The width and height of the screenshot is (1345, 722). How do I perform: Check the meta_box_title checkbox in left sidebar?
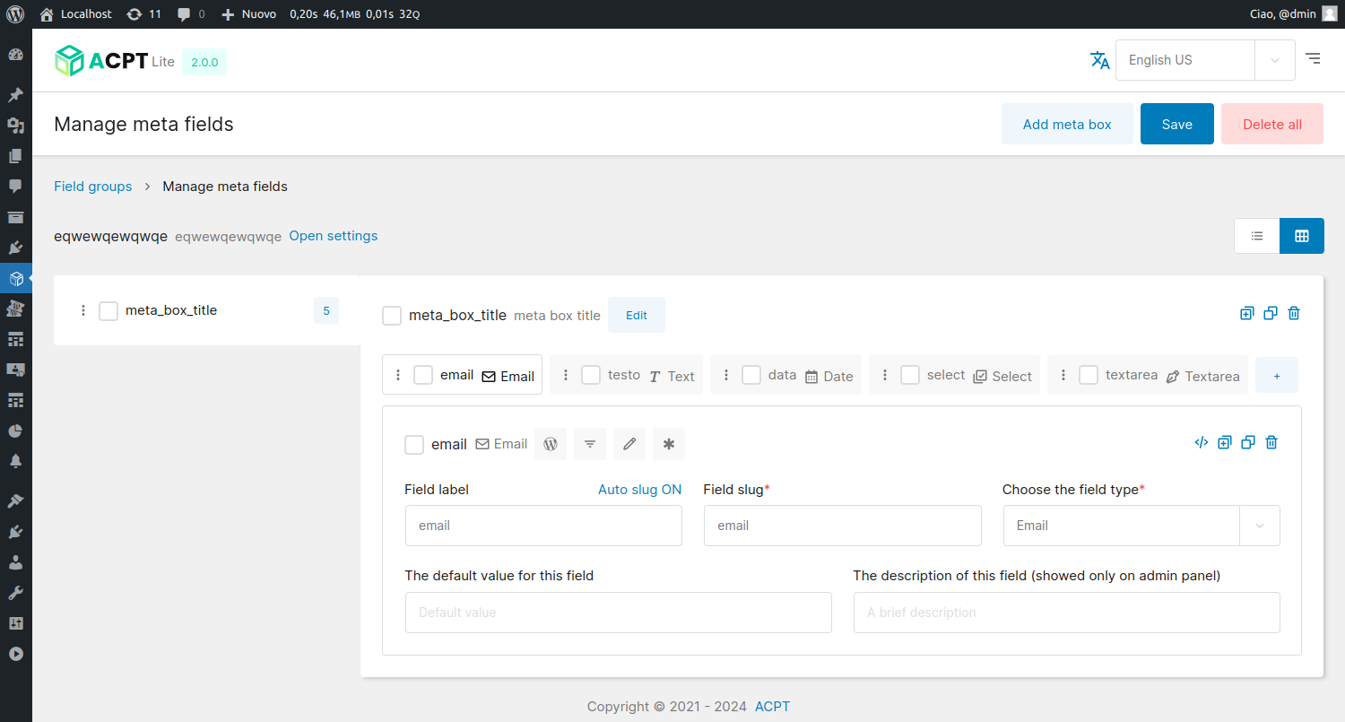[x=108, y=311]
